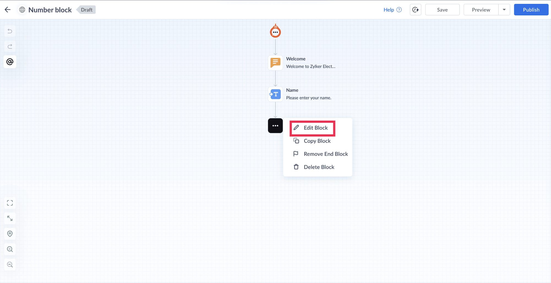Click the undo icon in left sidebar
The height and width of the screenshot is (283, 551).
[10, 31]
